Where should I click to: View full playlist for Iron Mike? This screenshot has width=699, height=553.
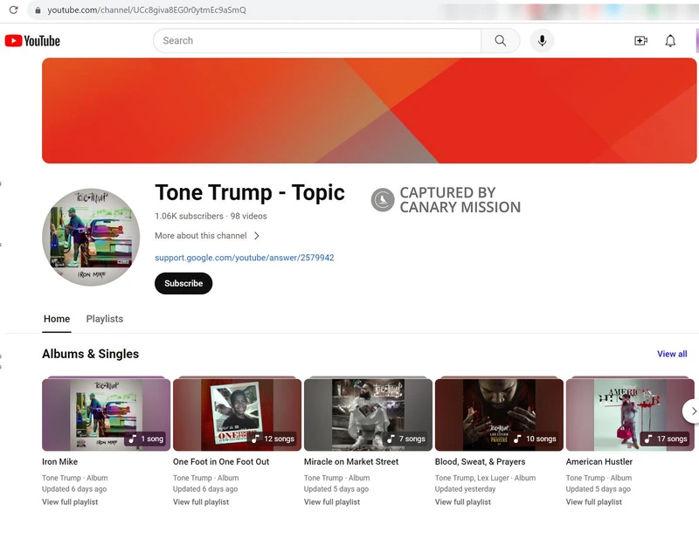(x=70, y=501)
